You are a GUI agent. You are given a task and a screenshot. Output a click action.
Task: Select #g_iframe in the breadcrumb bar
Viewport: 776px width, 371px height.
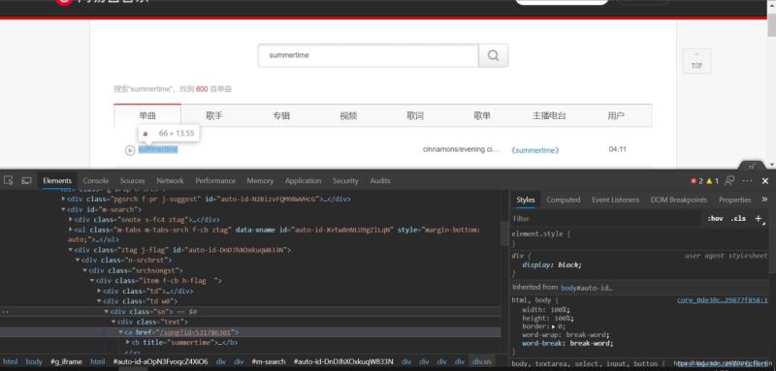[66, 361]
